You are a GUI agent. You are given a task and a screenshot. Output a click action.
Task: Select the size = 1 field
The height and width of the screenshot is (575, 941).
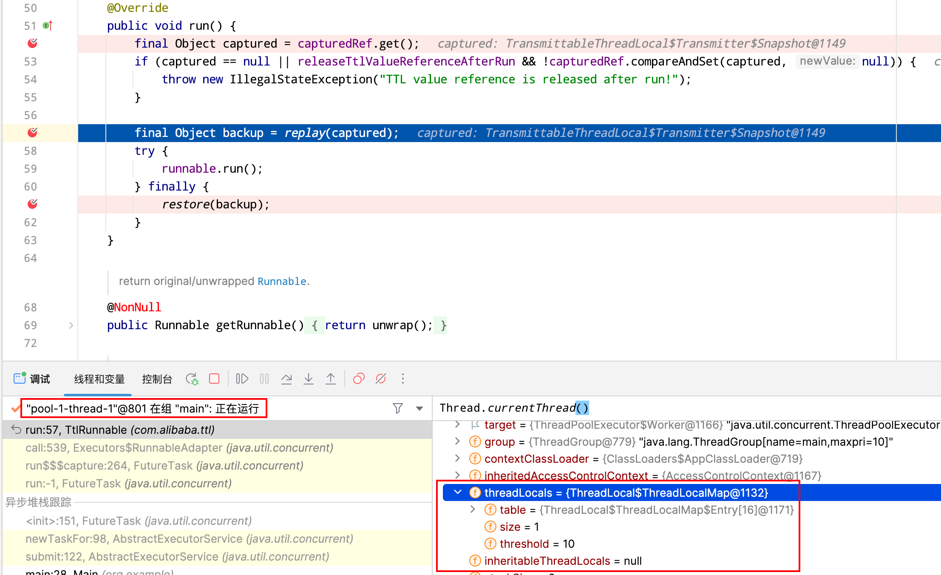pyautogui.click(x=519, y=527)
